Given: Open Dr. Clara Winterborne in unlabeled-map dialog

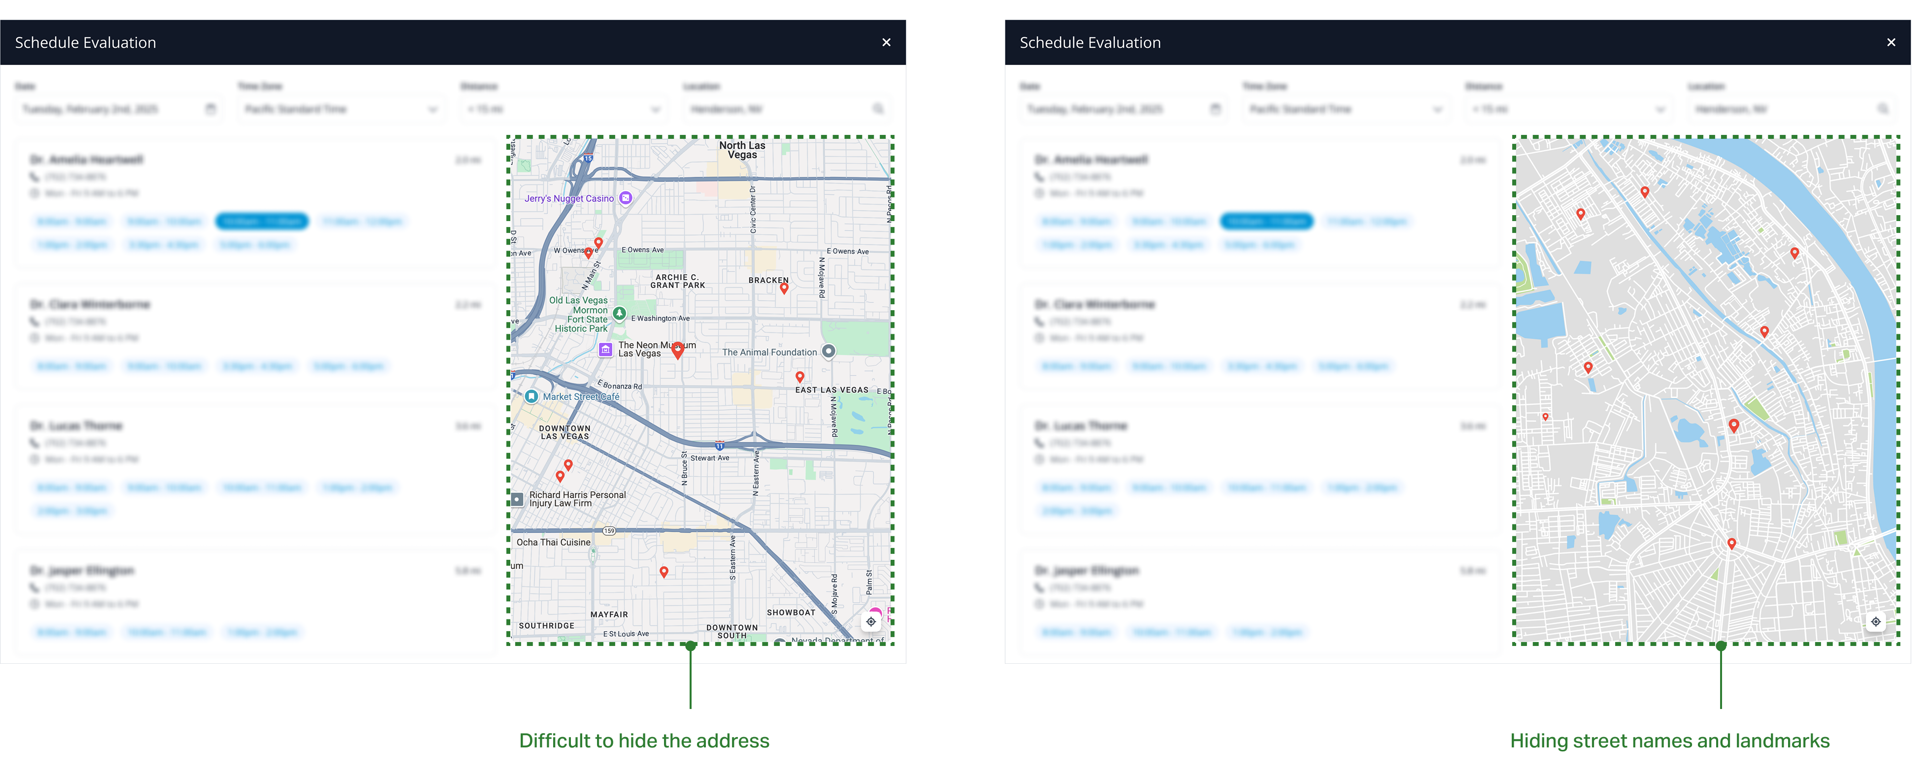Looking at the screenshot, I should 1095,304.
